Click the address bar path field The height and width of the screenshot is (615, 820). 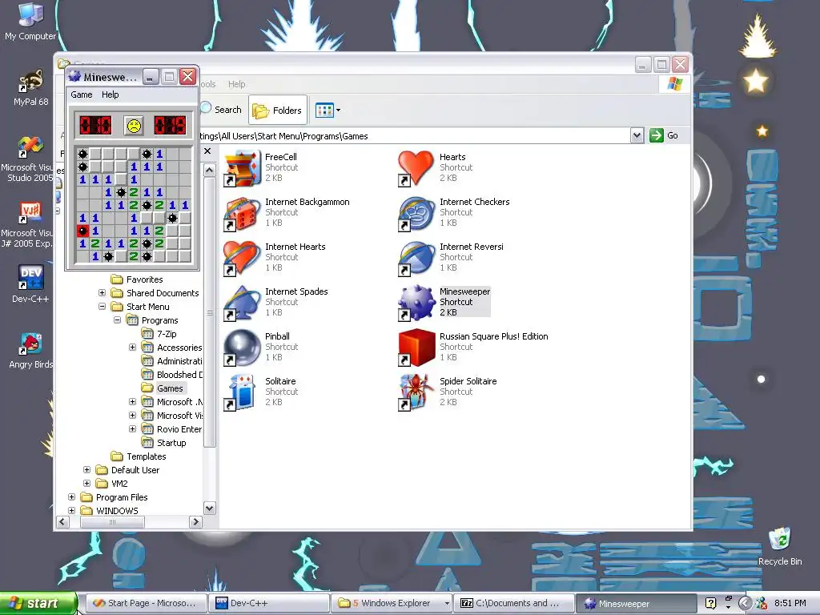(414, 136)
